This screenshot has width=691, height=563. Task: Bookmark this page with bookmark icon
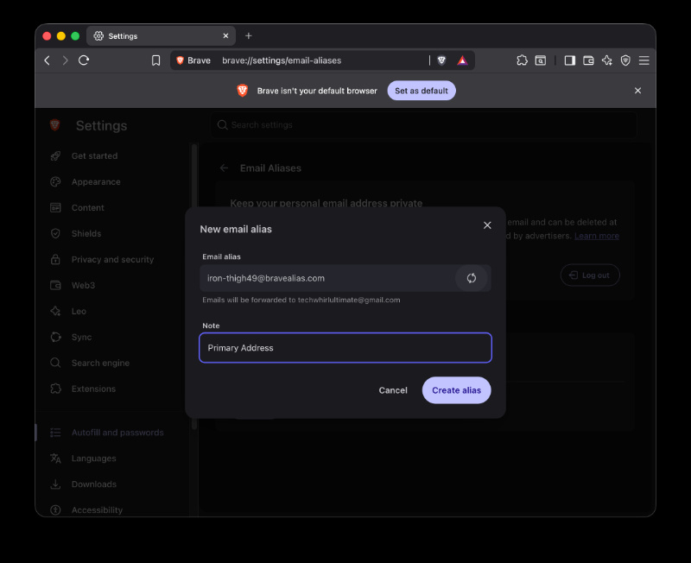155,60
